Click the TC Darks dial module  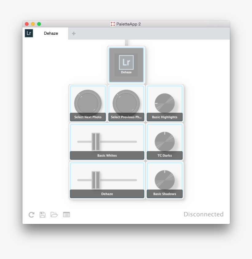[165, 142]
